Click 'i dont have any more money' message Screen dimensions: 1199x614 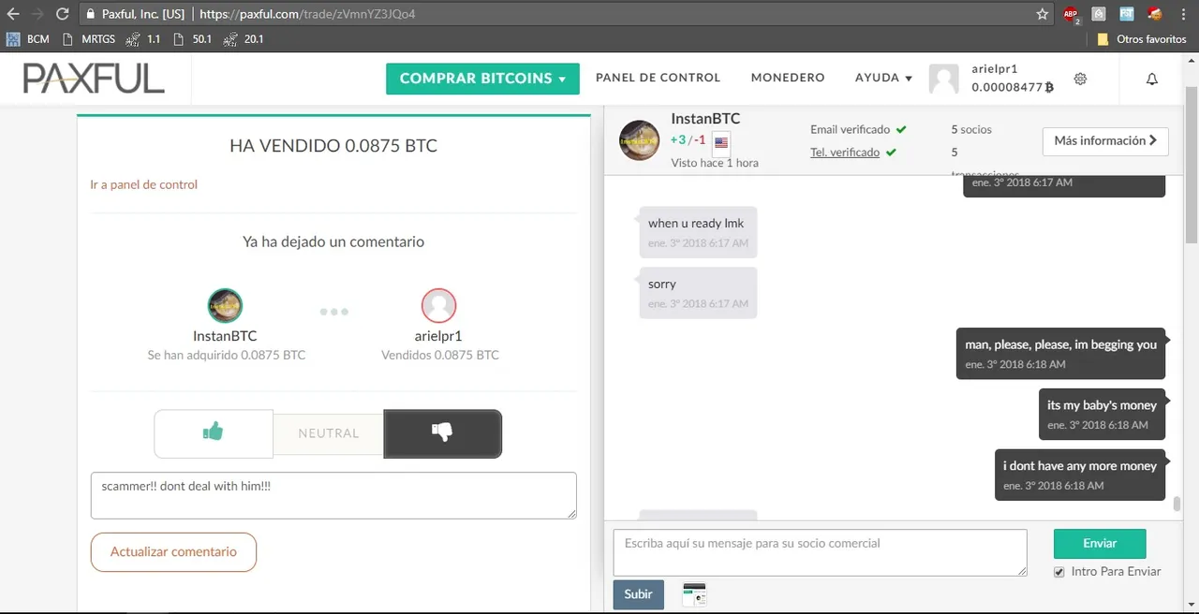coord(1080,475)
